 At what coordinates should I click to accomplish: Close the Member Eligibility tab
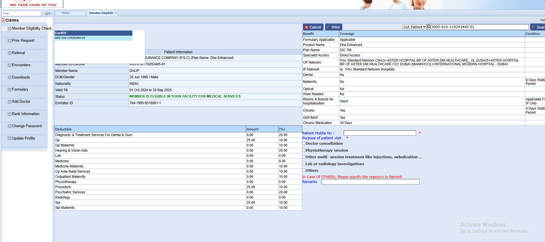[x=115, y=12]
